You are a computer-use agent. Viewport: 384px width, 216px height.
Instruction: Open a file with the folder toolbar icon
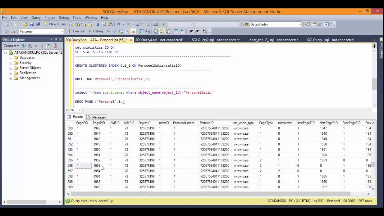25,24
